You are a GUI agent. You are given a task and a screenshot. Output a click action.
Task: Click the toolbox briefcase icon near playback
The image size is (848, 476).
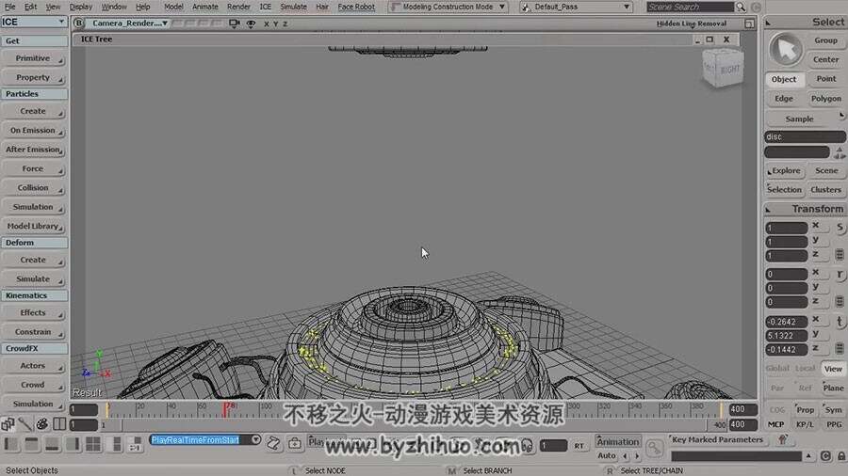point(295,444)
